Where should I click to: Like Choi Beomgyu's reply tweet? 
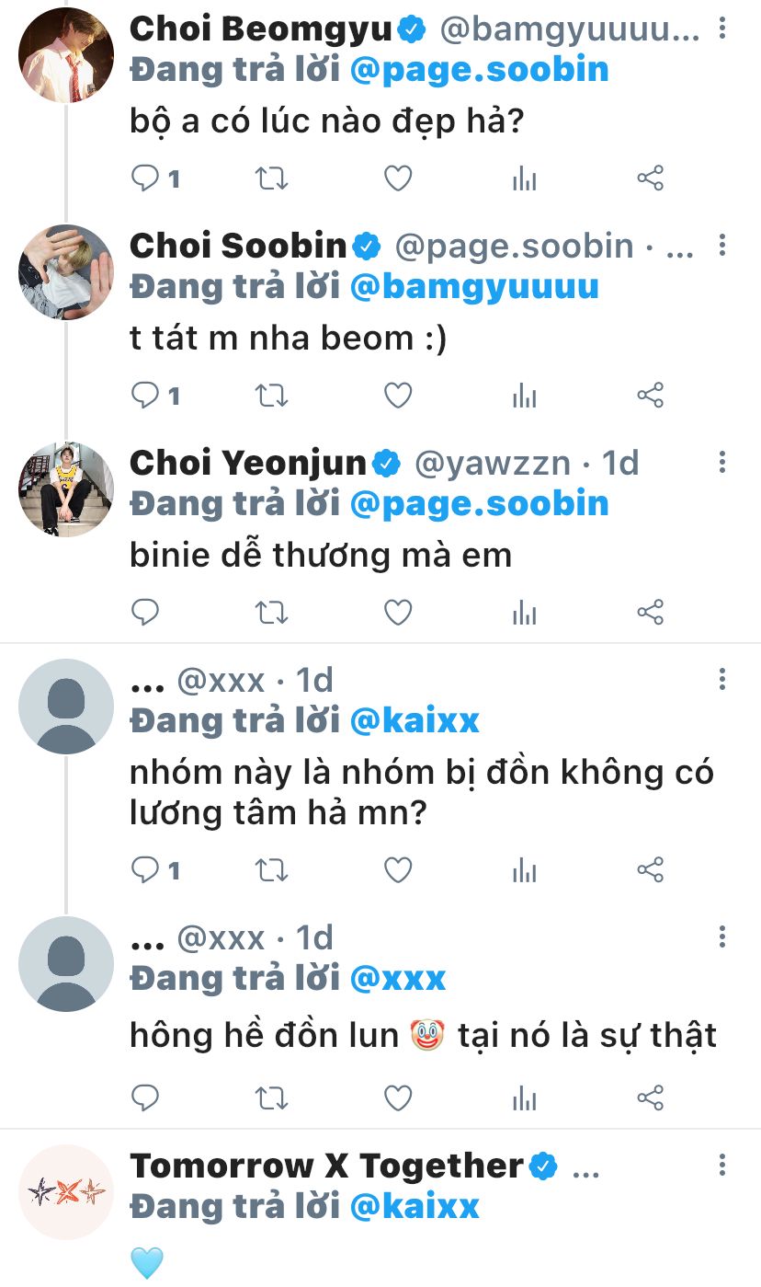pyautogui.click(x=397, y=178)
